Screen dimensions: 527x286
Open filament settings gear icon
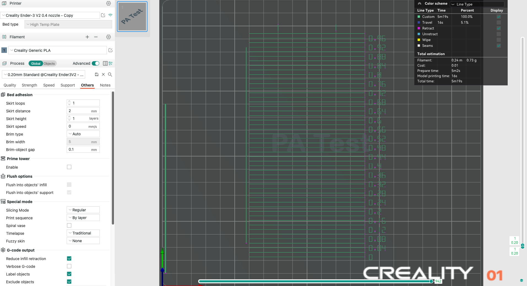[x=109, y=37]
